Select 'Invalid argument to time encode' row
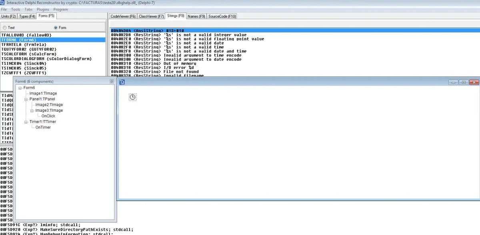 (x=295, y=55)
